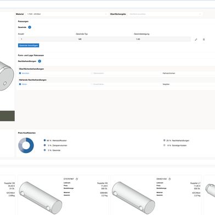Open the part thumbnail for D70787867

(41, 197)
